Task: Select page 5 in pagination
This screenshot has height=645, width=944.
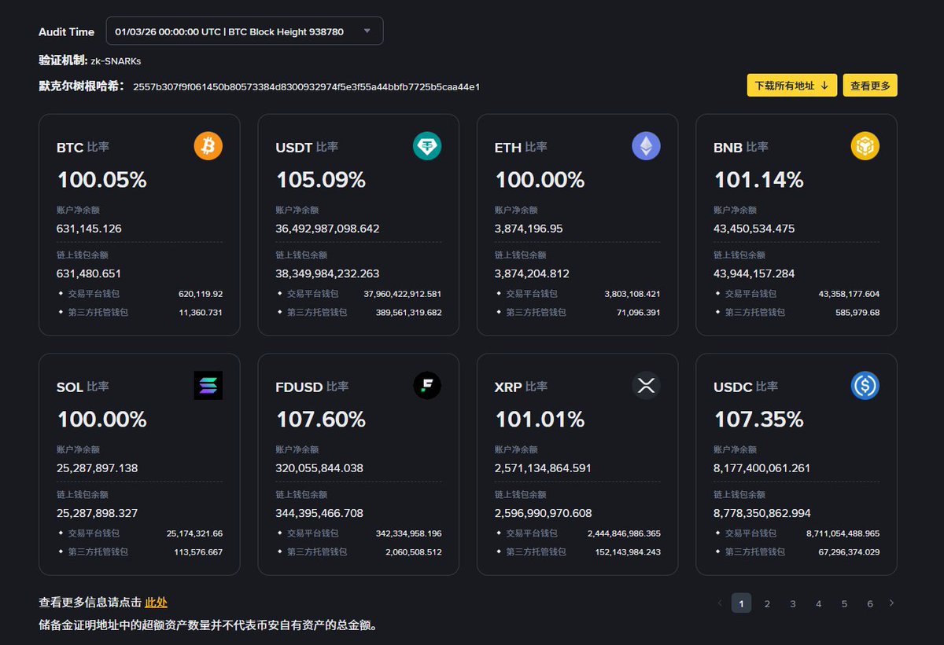Action: click(844, 603)
